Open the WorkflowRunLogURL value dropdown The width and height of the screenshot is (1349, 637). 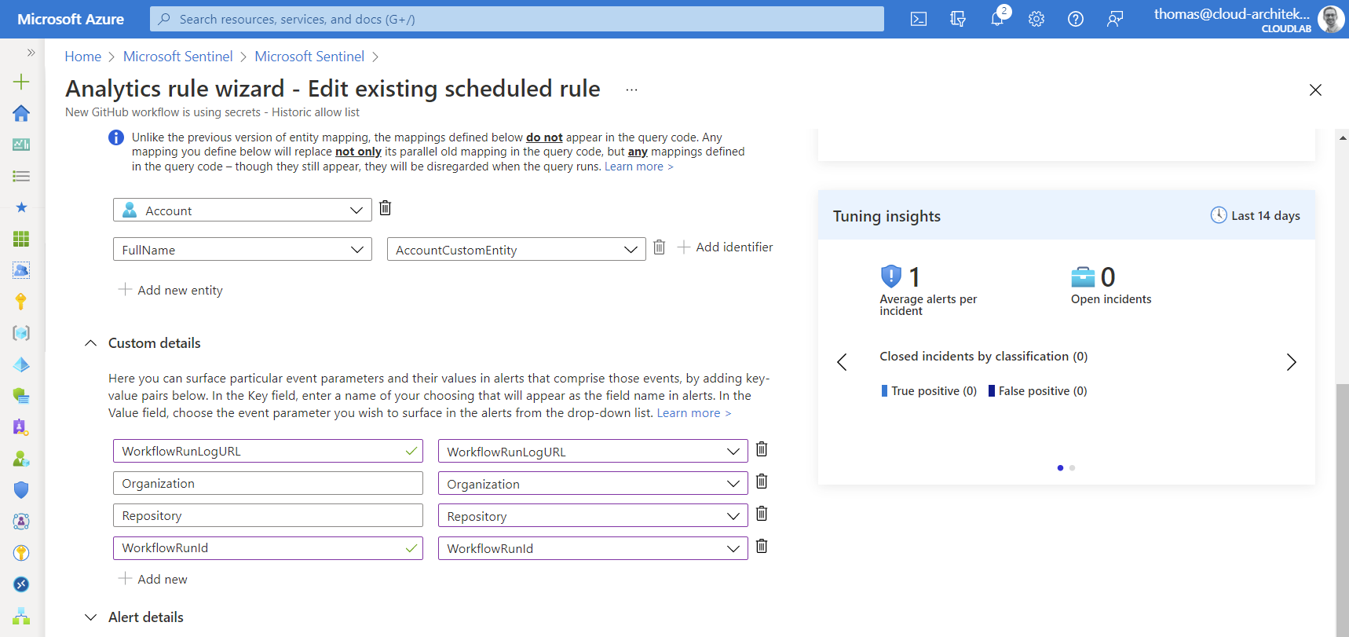[593, 451]
